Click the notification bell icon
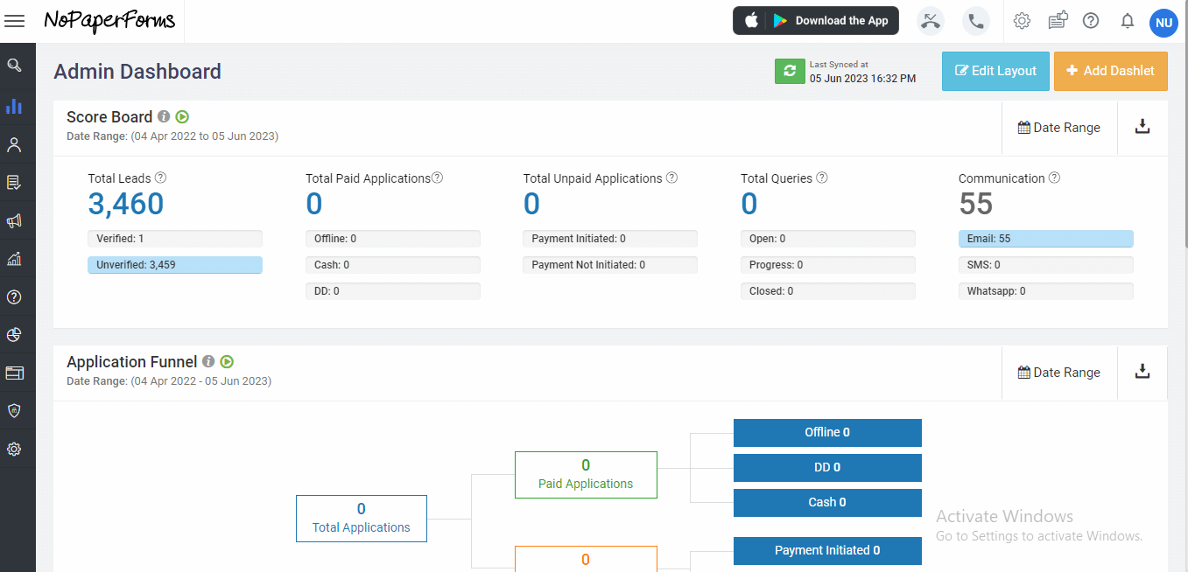Screen dimensions: 1188x572 pyautogui.click(x=1128, y=21)
